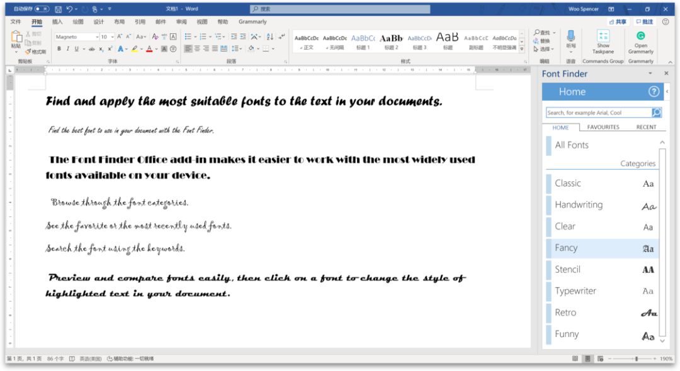680x371 pixels.
Task: Open the font color dropdown arrow
Action: pos(156,49)
